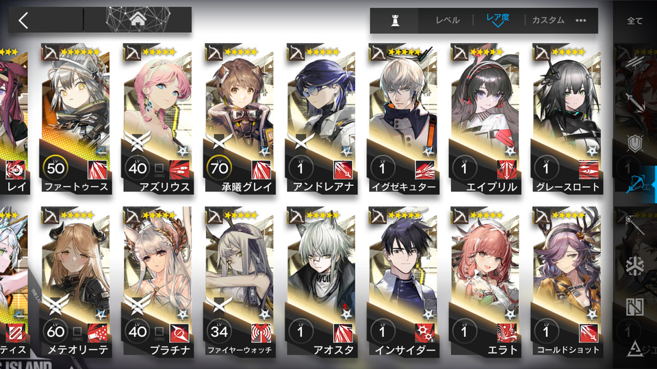Open the カスタム sort option
Screen dimensions: 657x369
tap(548, 20)
